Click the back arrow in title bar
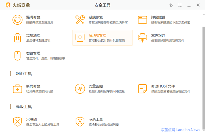Viewport: 205px width, 135px height. 171,5
